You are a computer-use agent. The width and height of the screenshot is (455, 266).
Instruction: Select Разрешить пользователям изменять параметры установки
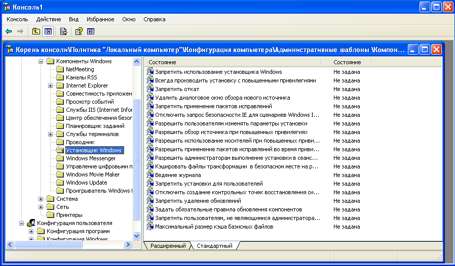click(231, 123)
